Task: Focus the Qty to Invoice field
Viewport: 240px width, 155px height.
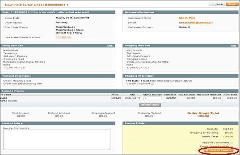Action: coord(152,98)
